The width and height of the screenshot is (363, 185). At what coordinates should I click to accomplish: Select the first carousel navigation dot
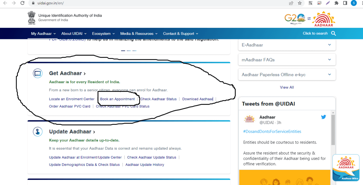pyautogui.click(x=123, y=51)
